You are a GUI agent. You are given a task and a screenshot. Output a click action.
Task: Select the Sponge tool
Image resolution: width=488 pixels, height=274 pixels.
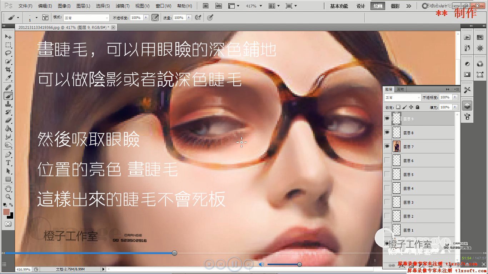point(8,145)
